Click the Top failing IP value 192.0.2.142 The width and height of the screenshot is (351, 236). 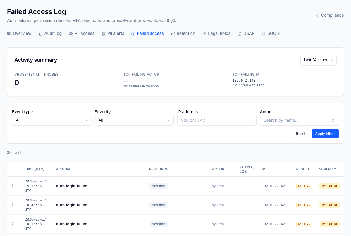pyautogui.click(x=244, y=80)
